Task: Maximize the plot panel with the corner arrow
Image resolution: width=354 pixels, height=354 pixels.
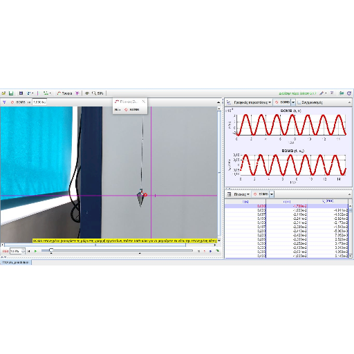Action: (x=349, y=102)
